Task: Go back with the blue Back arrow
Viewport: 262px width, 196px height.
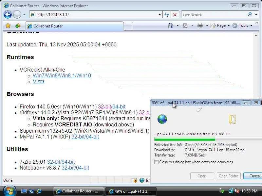Action: [x=8, y=15]
